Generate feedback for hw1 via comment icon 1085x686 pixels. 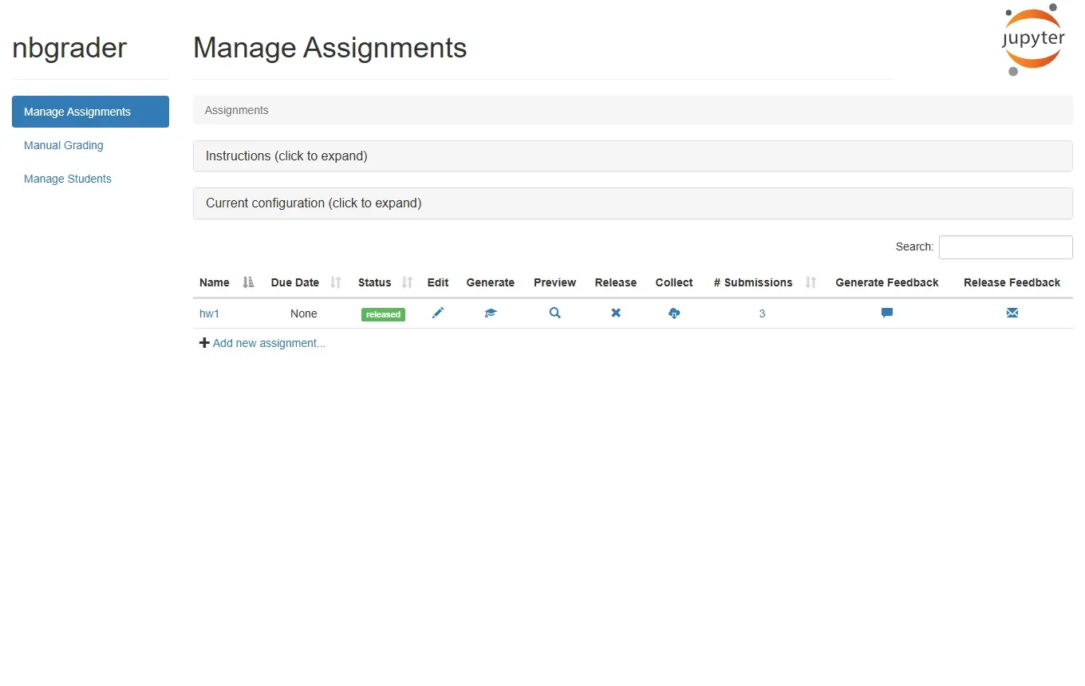[887, 313]
